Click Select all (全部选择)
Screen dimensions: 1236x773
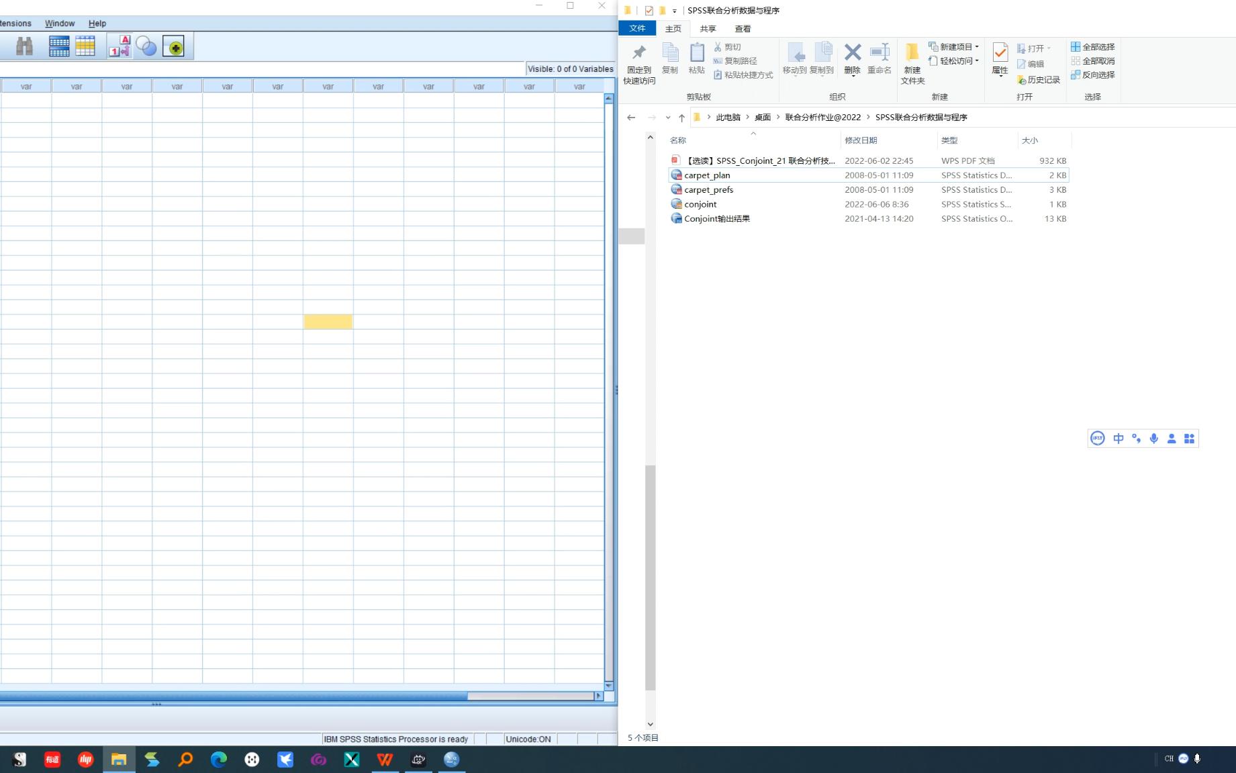(x=1093, y=47)
